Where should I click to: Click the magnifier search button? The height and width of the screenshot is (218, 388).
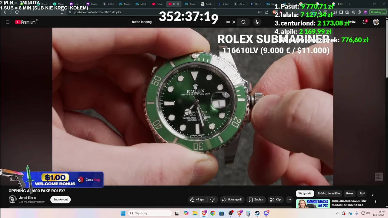[x=243, y=22]
